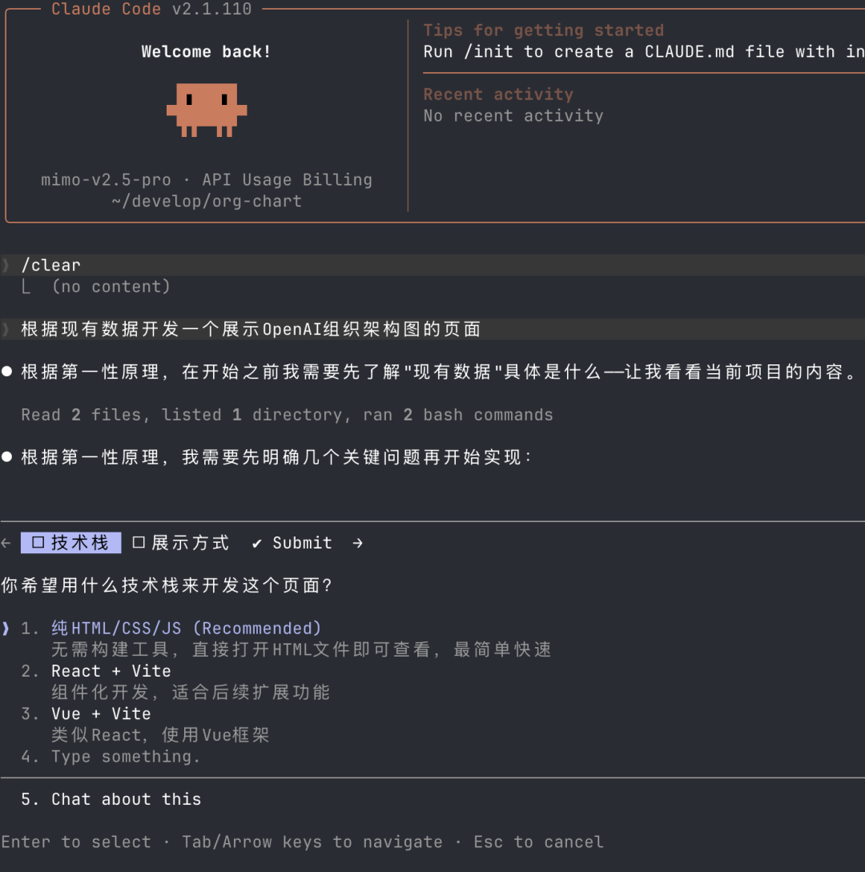Toggle the 展示方式 checkbox
Image resolution: width=865 pixels, height=872 pixels.
139,543
